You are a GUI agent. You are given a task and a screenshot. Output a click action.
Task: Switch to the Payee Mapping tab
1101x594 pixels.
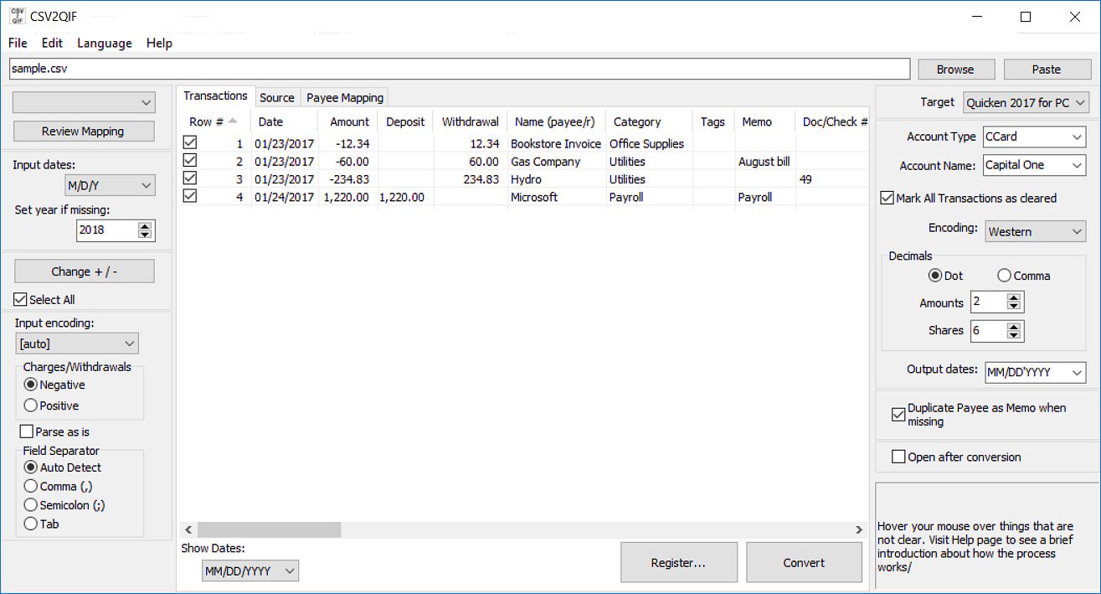click(345, 97)
